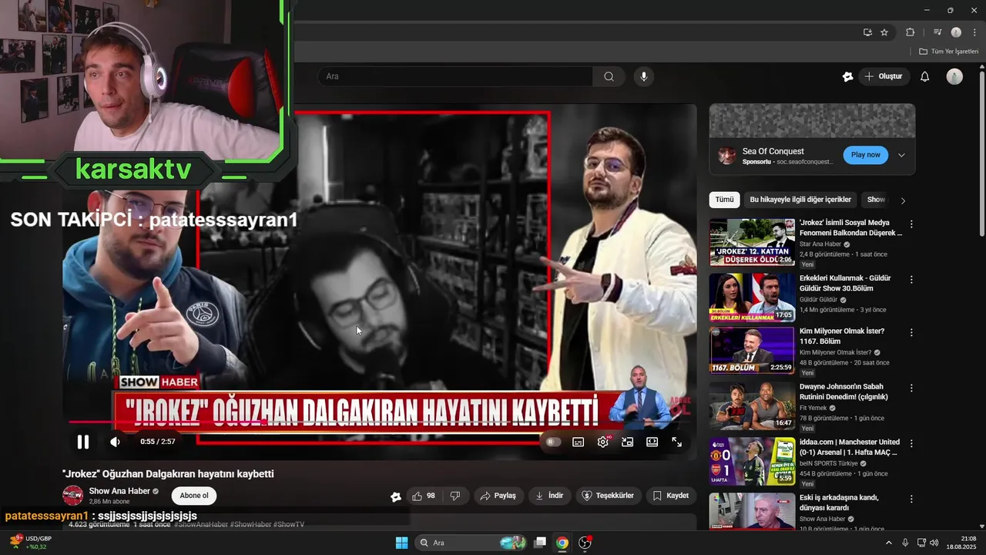Advance the filter chips with the right arrow
This screenshot has height=555, width=986.
point(903,200)
